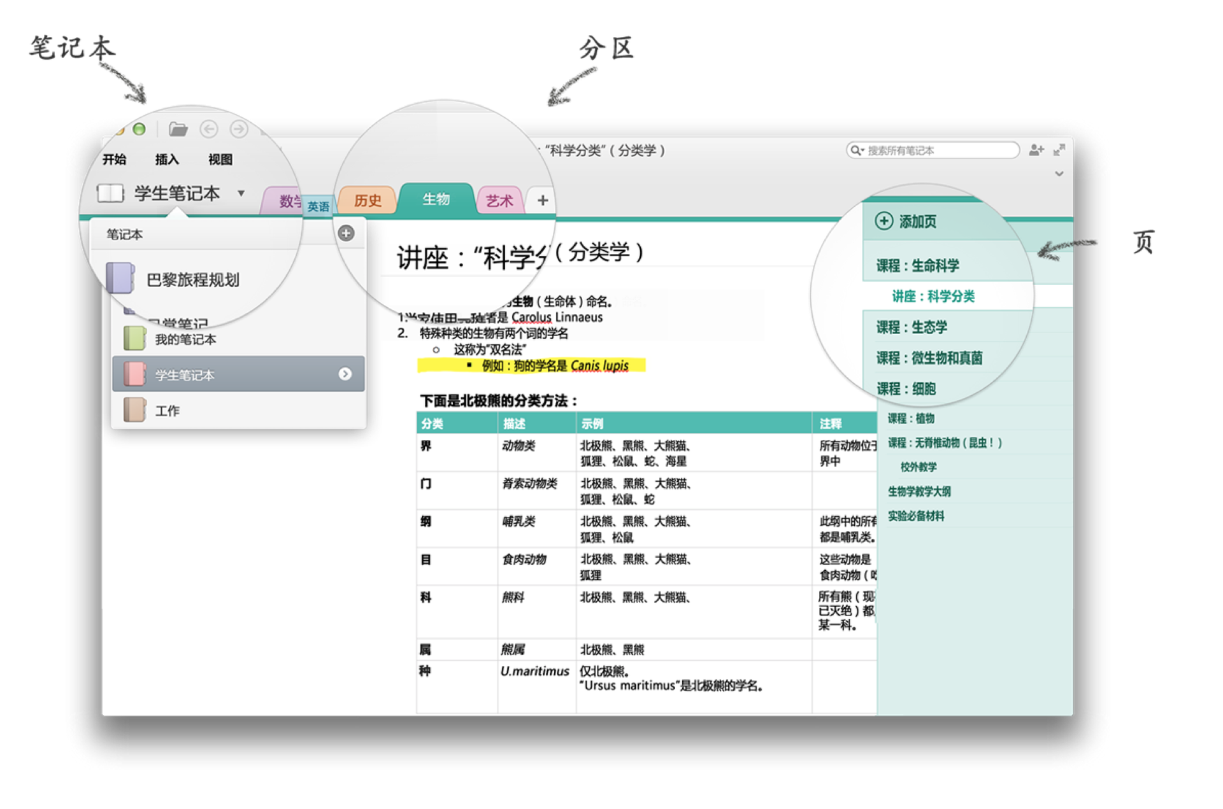Switch to the 生物 section tab
Screen dimensions: 1223x809
coord(436,199)
